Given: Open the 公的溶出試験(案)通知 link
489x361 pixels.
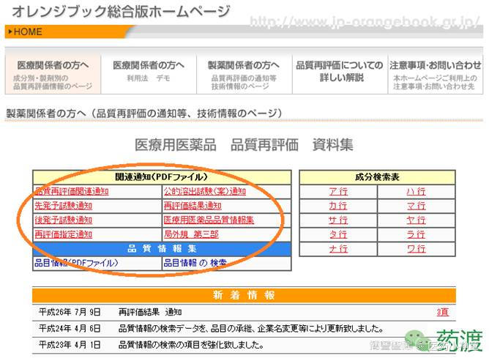Looking at the screenshot, I should pos(205,191).
